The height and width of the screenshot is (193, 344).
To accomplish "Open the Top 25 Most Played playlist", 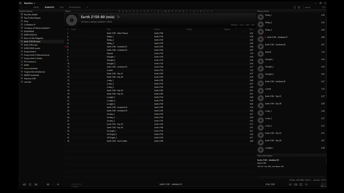I will tap(32, 18).
